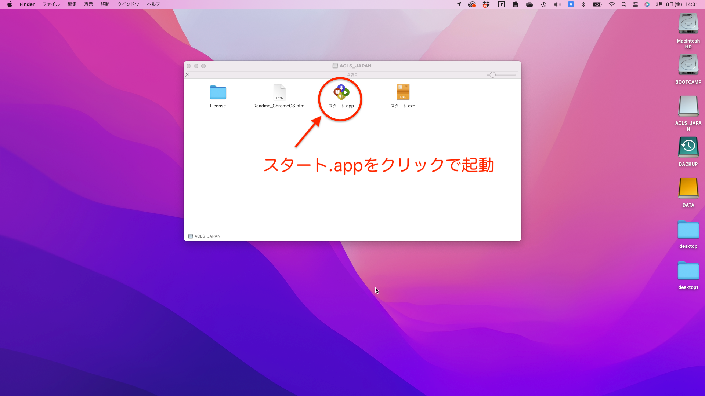Viewport: 705px width, 396px height.
Task: Zoom the ACLS_JAPAN Finder window
Action: (x=203, y=66)
